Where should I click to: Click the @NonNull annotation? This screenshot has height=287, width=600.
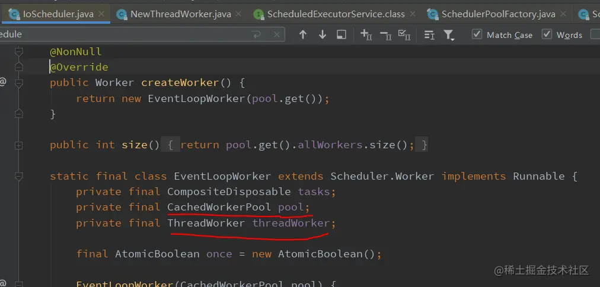coord(76,51)
